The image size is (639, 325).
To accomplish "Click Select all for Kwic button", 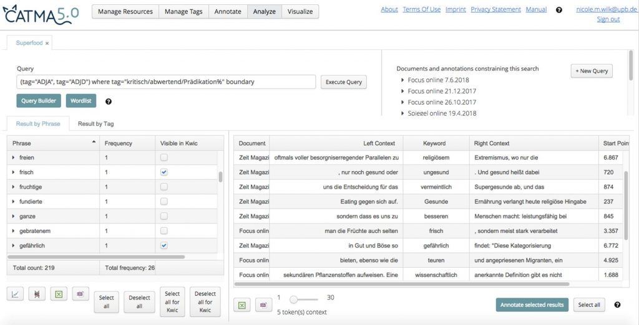I will (172, 302).
